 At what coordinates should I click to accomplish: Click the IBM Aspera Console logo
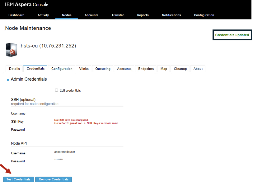tap(26, 5)
